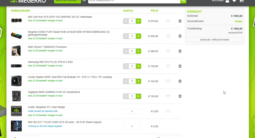Remove Cooler Master MWE Gold 850 PSU
This screenshot has height=138, width=255.
point(180,81)
